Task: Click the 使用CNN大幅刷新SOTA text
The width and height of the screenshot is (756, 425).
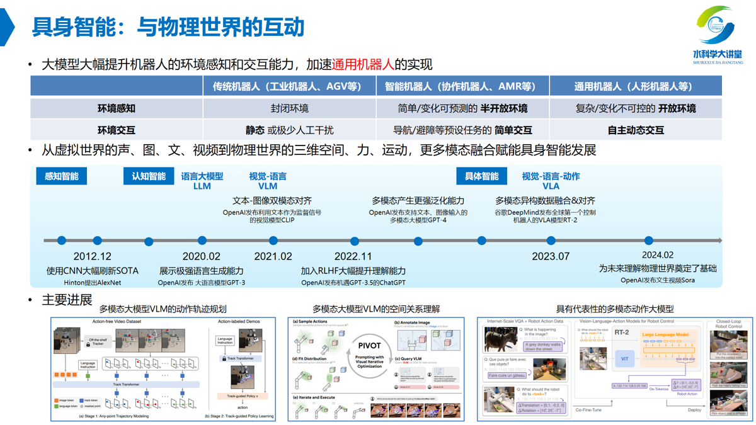Action: [92, 271]
